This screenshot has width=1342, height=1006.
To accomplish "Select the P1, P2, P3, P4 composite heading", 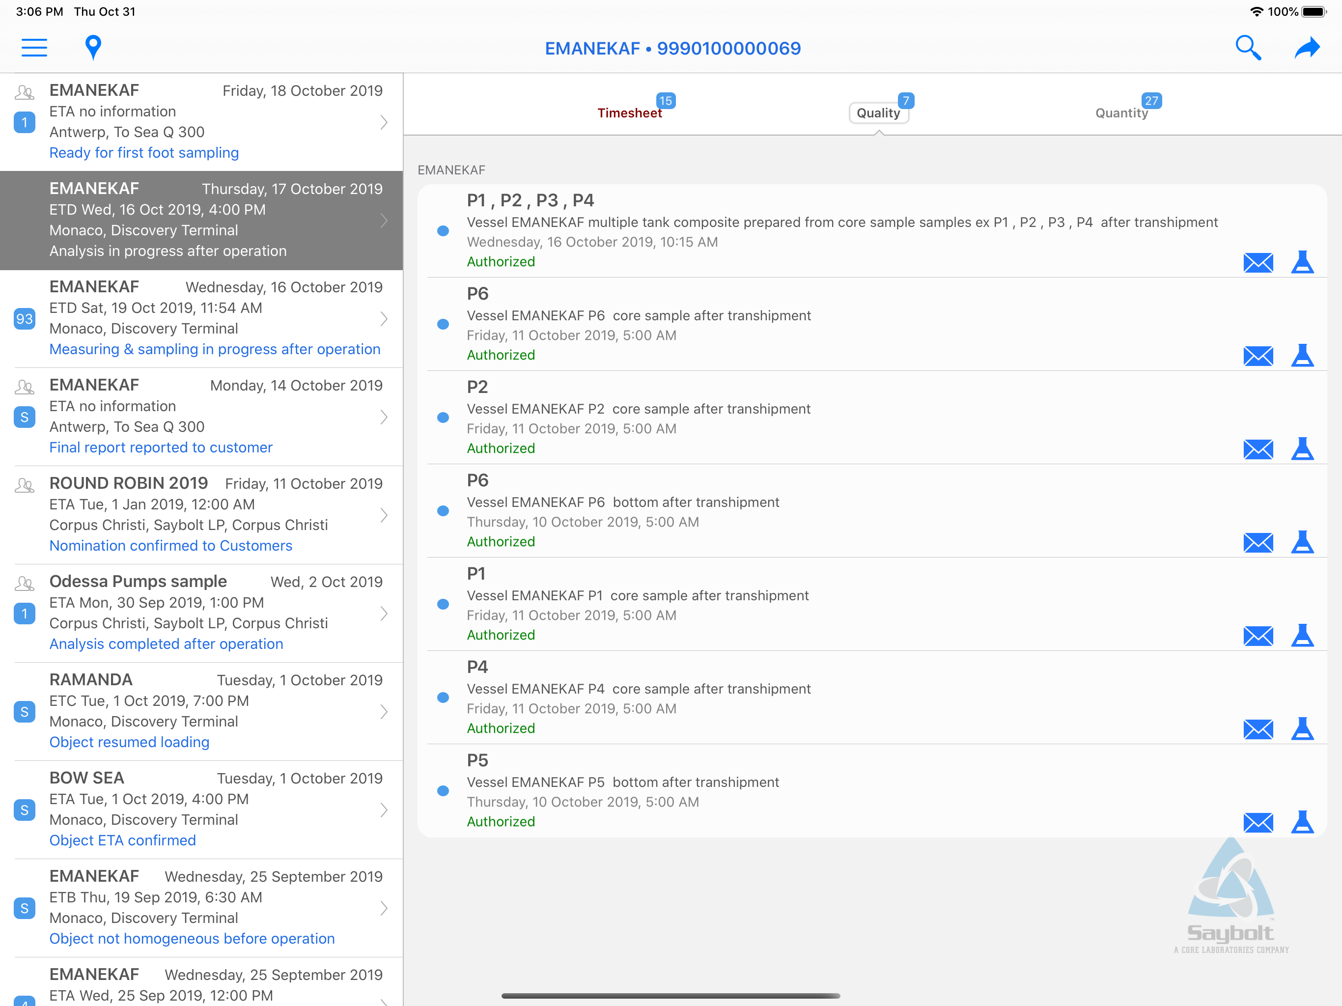I will [530, 200].
